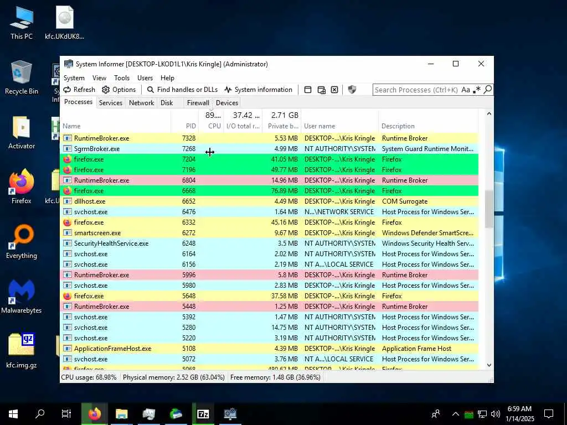Select svchost.exe row with PID 6476
This screenshot has height=425, width=567.
(x=269, y=212)
